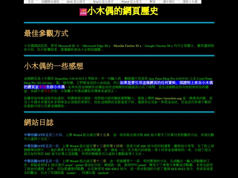Go to Win64 組合語言 section
Image resolution: width=238 pixels, height=178 pixels.
131,2
